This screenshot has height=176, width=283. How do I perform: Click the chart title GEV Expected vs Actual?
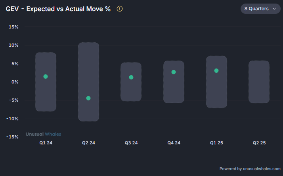58,9
